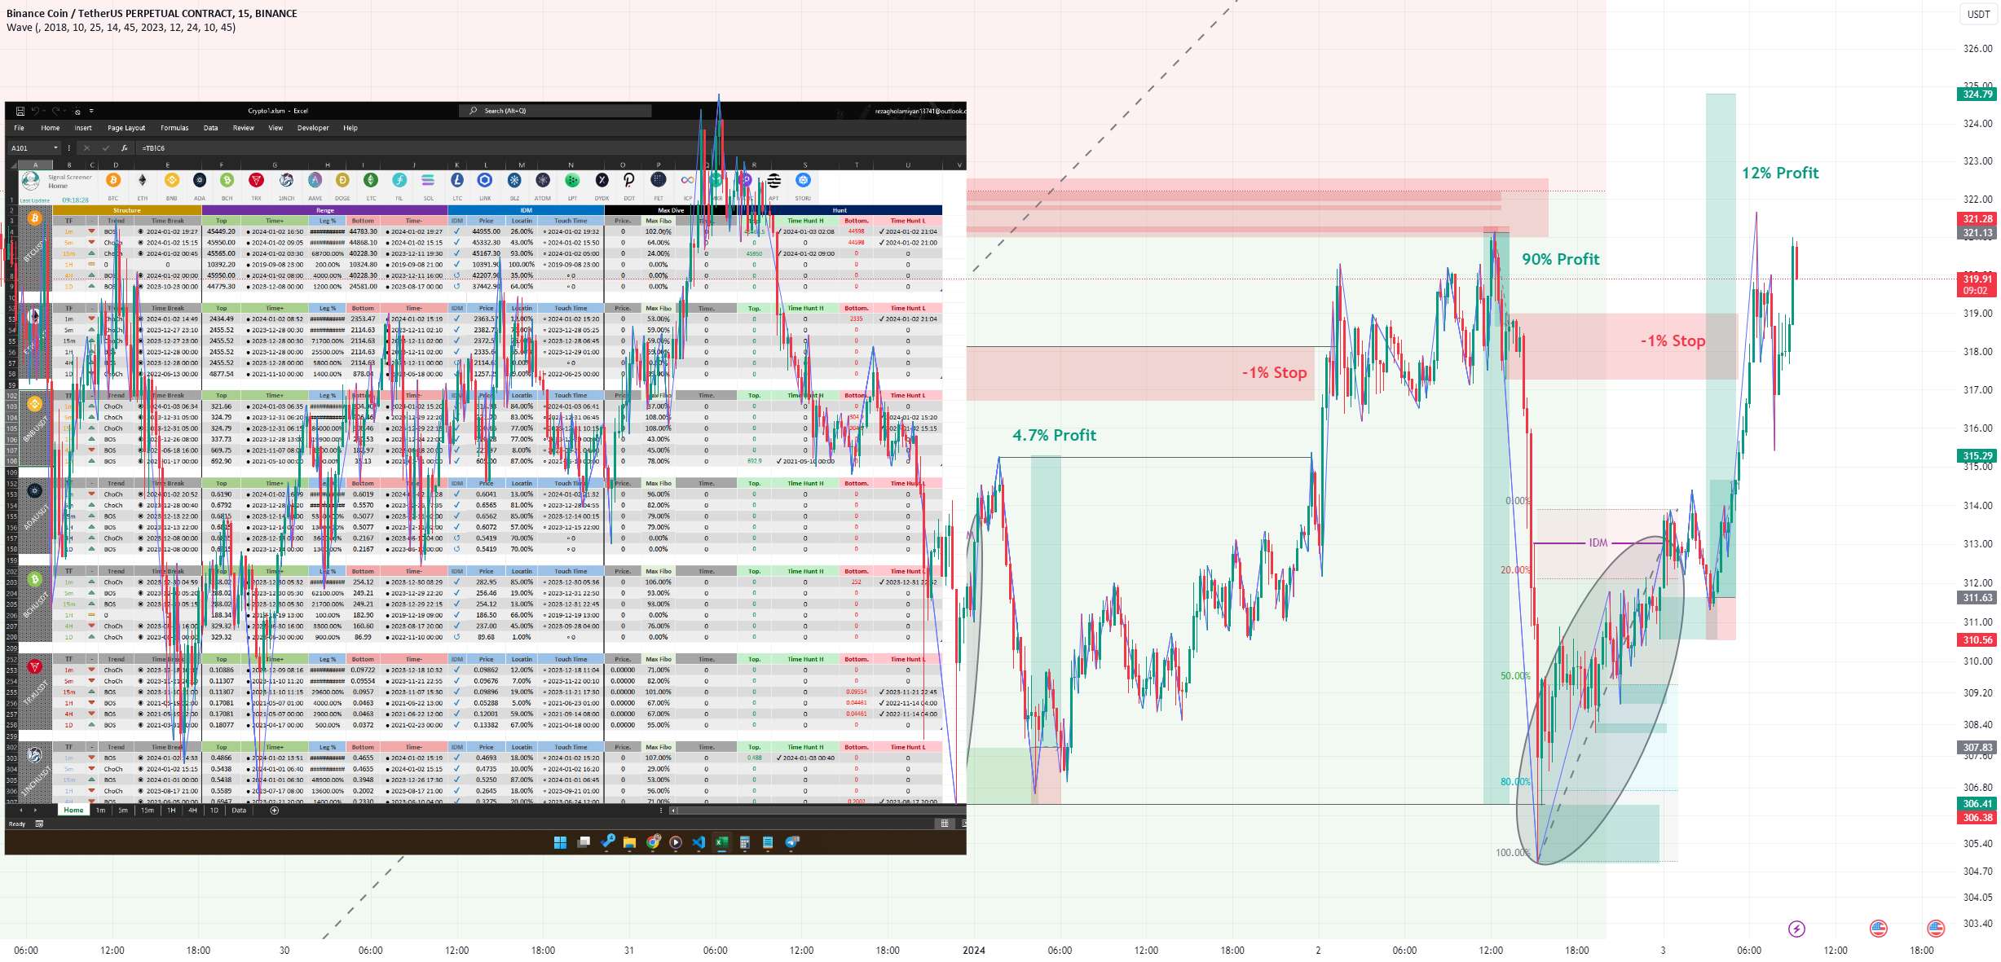Switch to the Data sheet tab
Image resolution: width=2001 pixels, height=962 pixels.
(x=239, y=810)
